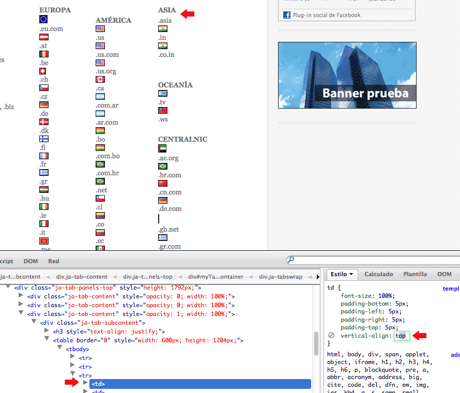Click the Czech flag above .cz
Screen dimensions: 460x393
44,88
